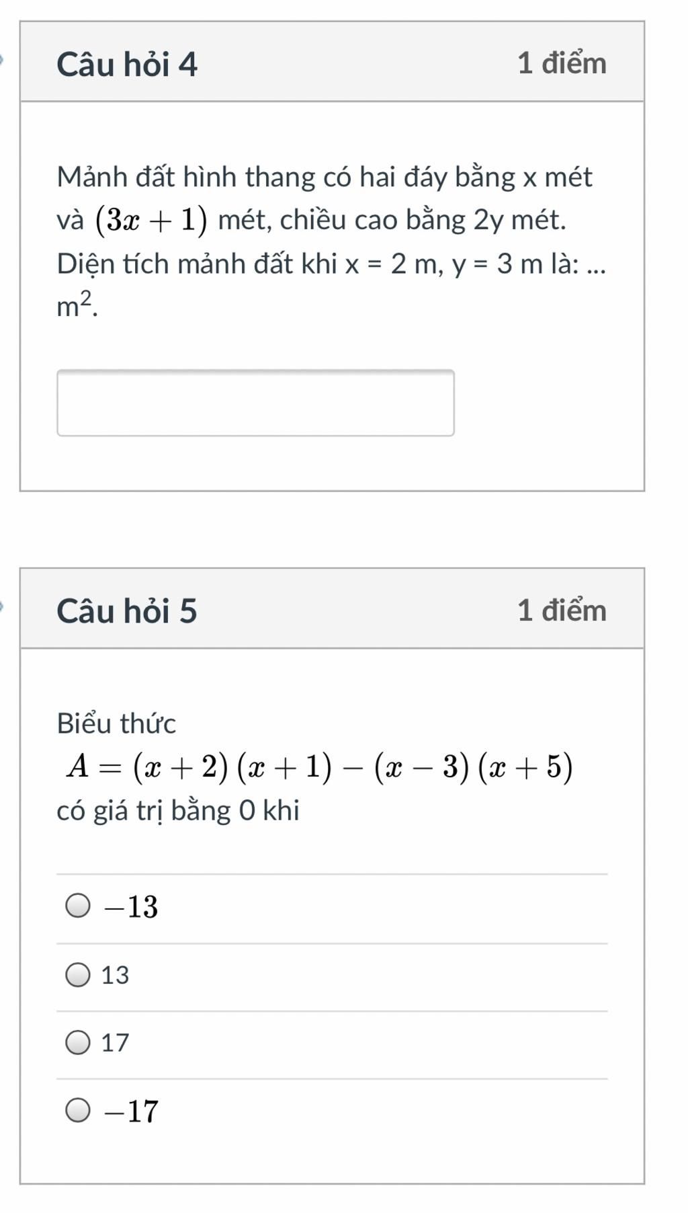Image resolution: width=688 pixels, height=1213 pixels.
Task: Click the −13 answer label text
Action: pyautogui.click(x=130, y=906)
